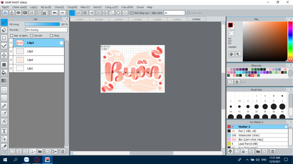The width and height of the screenshot is (293, 164).
Task: Hide the Lớp1 layer
Action: tap(11, 68)
